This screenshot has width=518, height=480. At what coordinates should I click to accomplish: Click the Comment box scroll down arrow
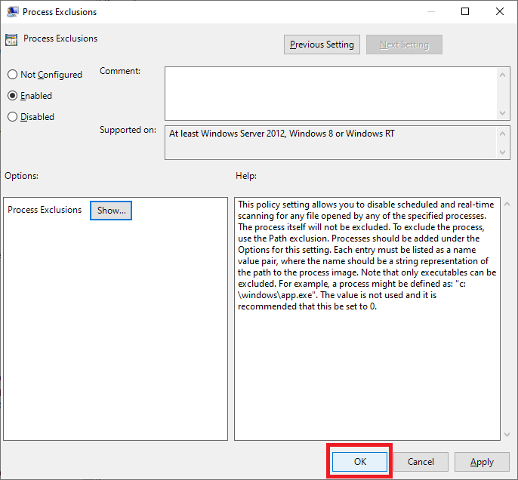coord(504,112)
